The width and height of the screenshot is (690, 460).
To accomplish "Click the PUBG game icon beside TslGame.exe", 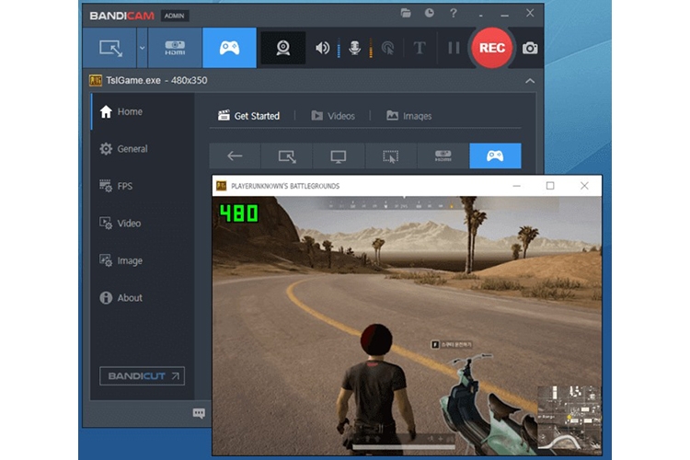I will coord(96,81).
